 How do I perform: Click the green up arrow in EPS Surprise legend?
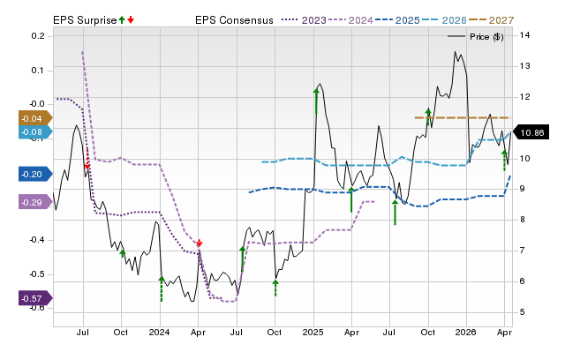pyautogui.click(x=122, y=19)
